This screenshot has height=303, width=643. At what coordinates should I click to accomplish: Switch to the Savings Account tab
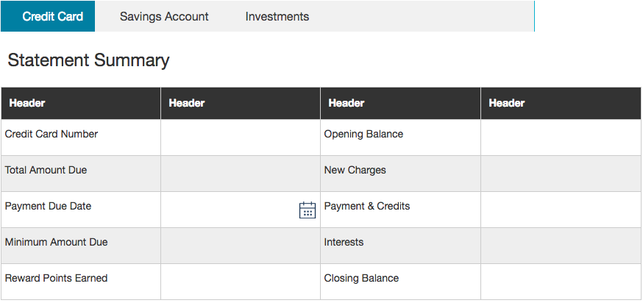click(x=164, y=16)
